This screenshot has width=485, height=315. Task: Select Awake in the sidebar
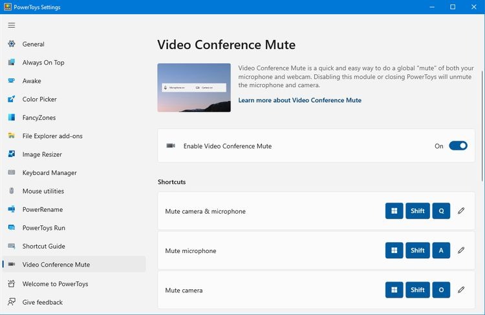(x=74, y=81)
